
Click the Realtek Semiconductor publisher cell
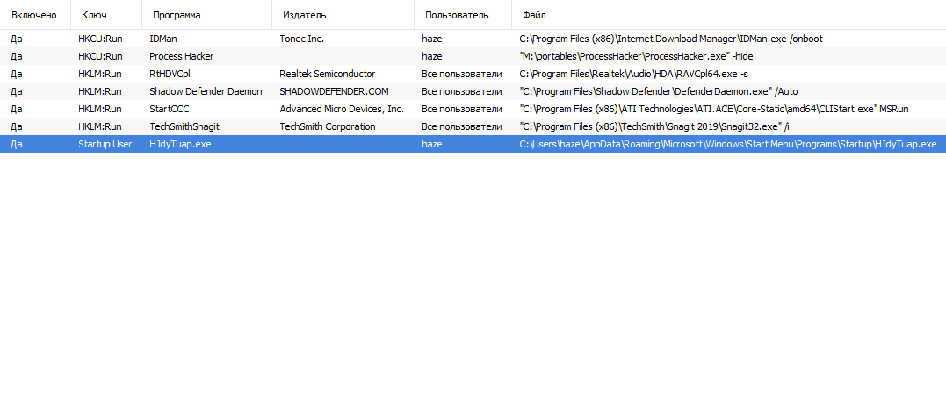[328, 74]
